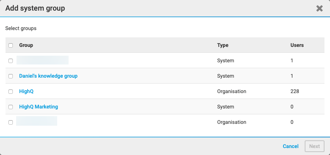Enable the HighQ Marketing checkbox

[x=11, y=107]
